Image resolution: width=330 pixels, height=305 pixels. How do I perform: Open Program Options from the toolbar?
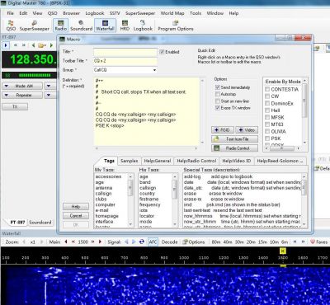176,26
